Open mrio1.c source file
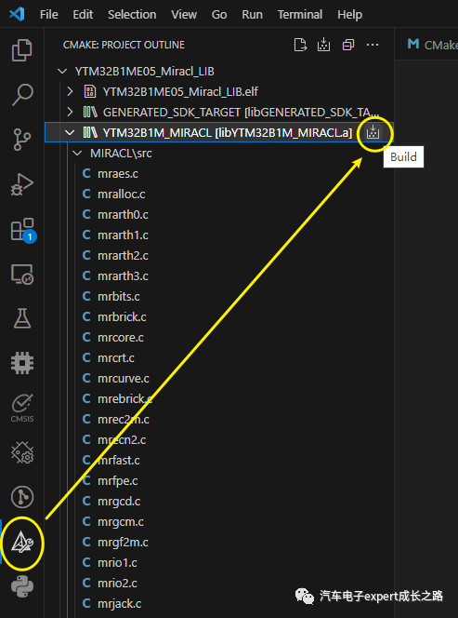458x618 pixels. point(117,563)
